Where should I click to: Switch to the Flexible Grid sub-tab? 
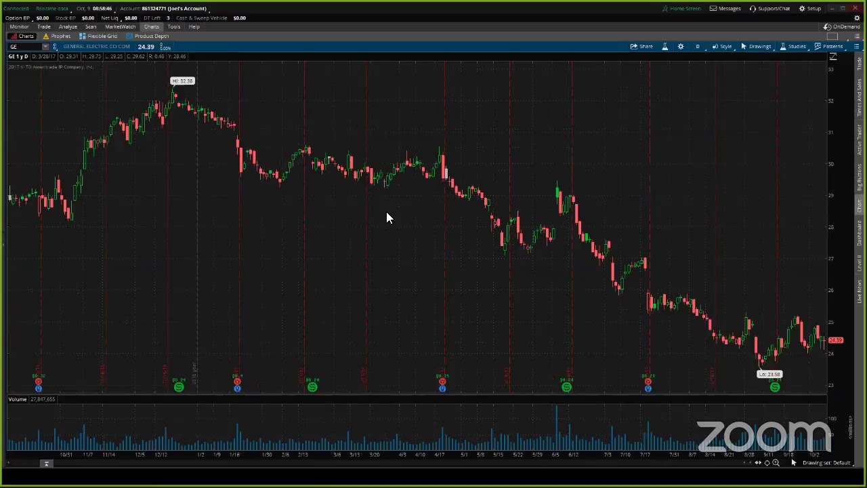[98, 36]
